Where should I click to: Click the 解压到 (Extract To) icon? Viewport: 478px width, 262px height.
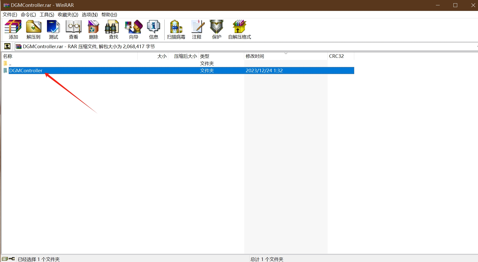tap(33, 27)
